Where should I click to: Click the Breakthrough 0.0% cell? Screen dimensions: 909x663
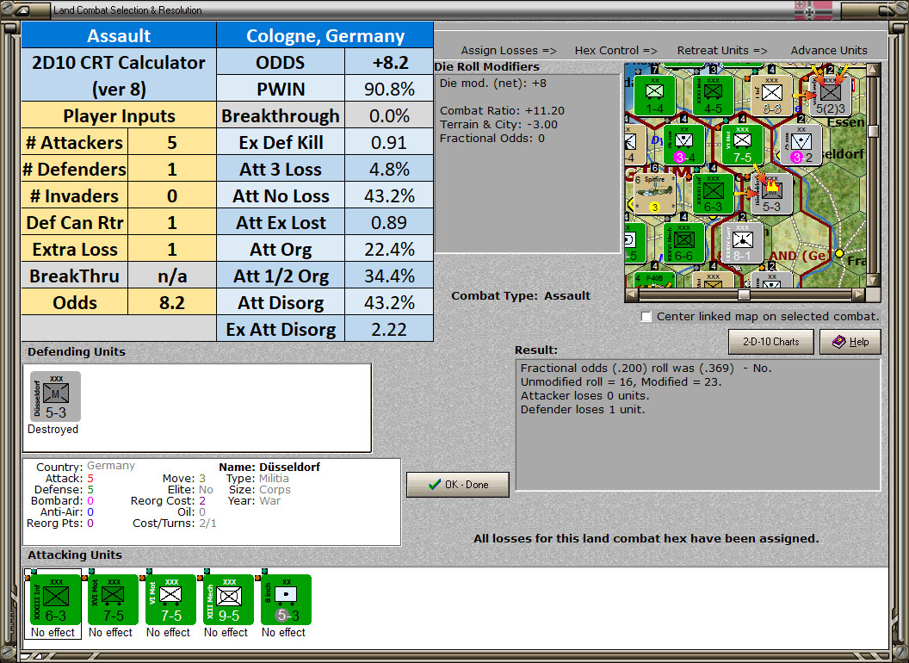(x=389, y=116)
